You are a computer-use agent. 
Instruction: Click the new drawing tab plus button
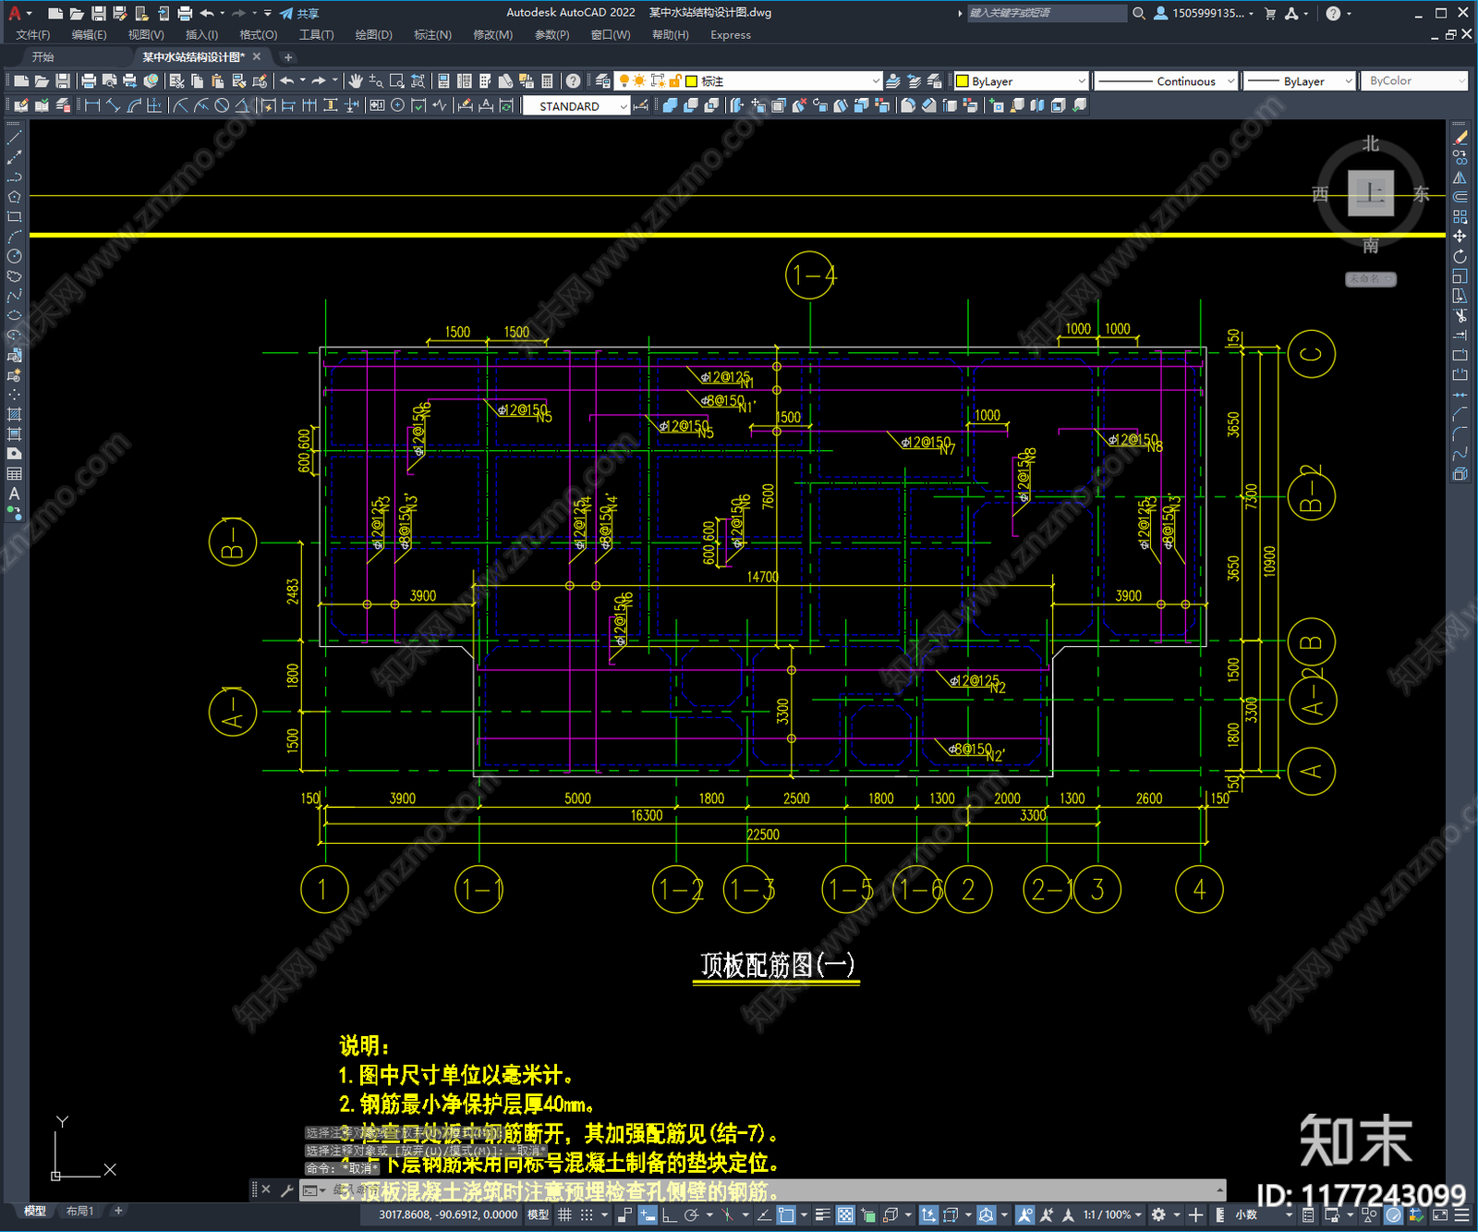click(x=288, y=57)
